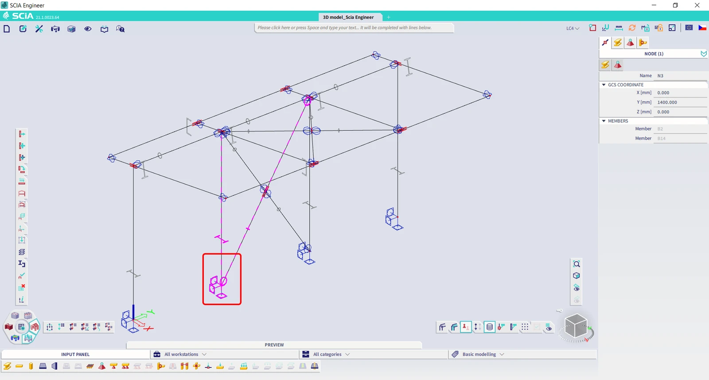Viewport: 709px width, 380px height.
Task: Click the red pyramid support icon in properties tabs
Action: [x=630, y=43]
